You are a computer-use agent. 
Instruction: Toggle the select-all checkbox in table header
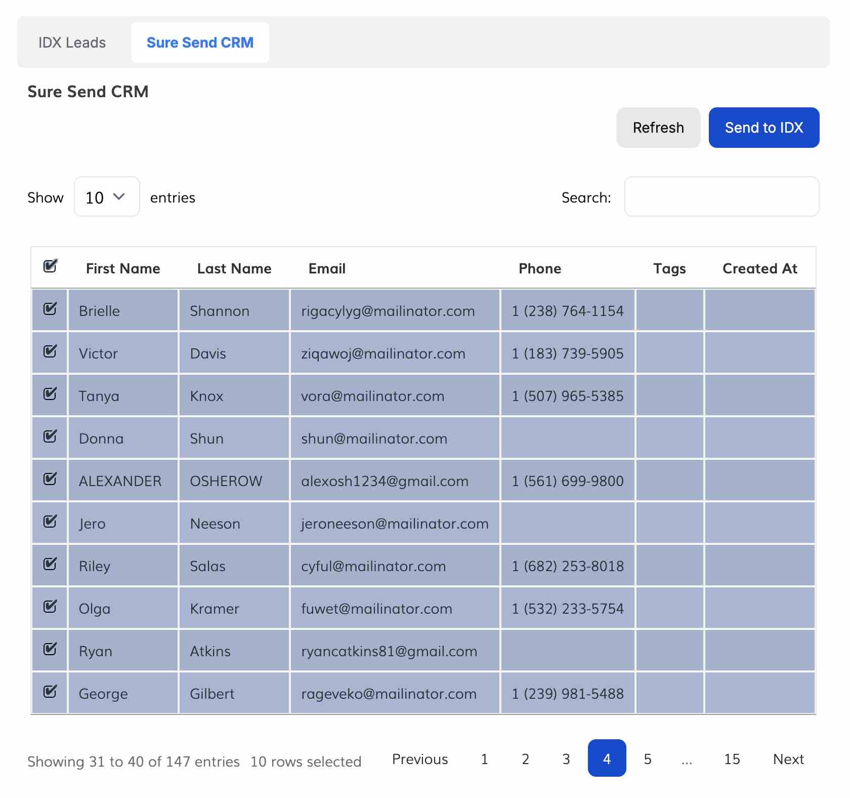[x=50, y=266]
